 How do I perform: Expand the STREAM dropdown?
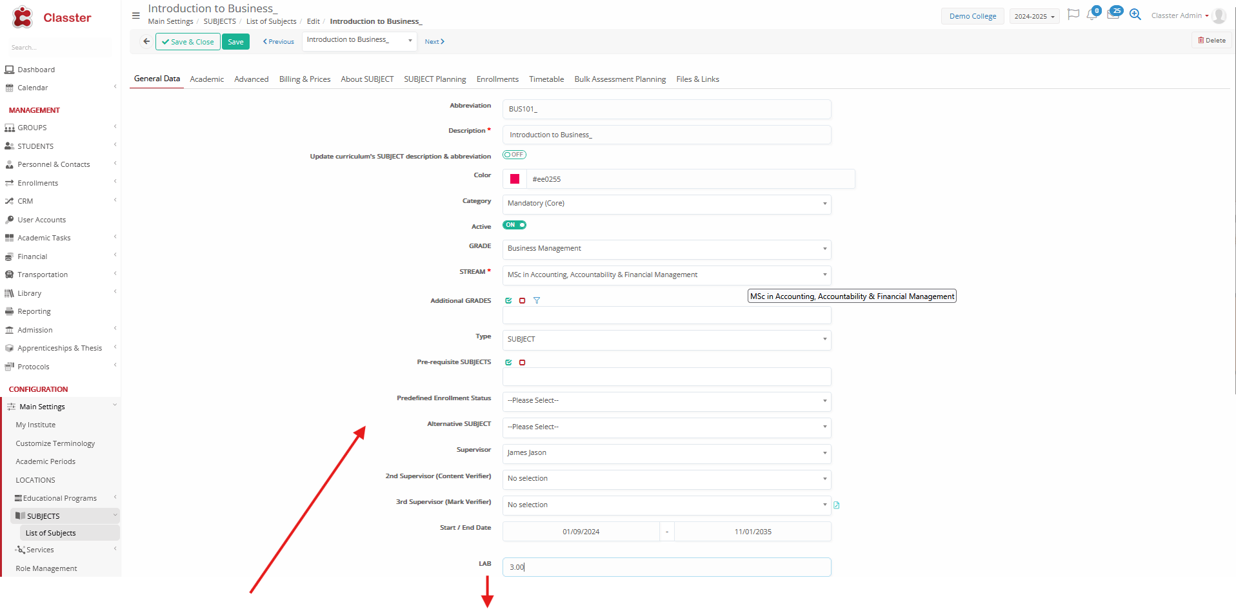pyautogui.click(x=666, y=275)
